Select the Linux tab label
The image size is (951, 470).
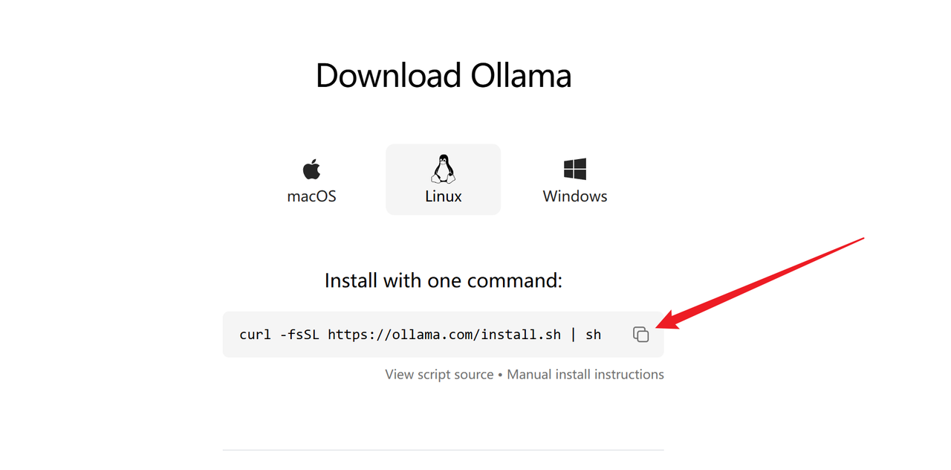(444, 196)
